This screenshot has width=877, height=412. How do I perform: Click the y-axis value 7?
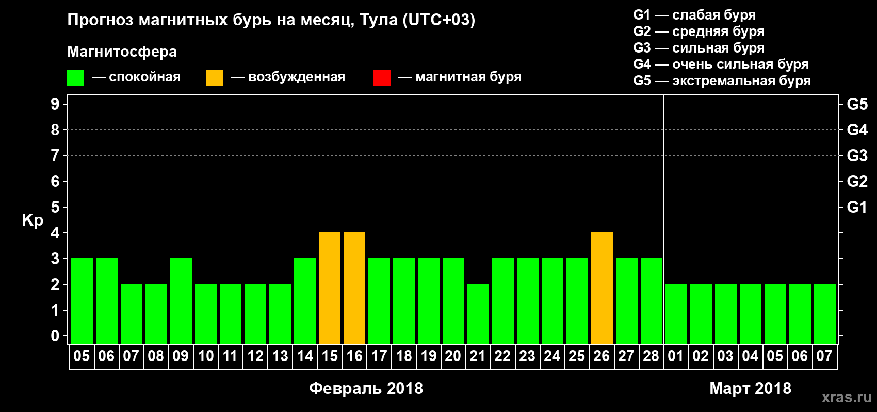point(55,156)
